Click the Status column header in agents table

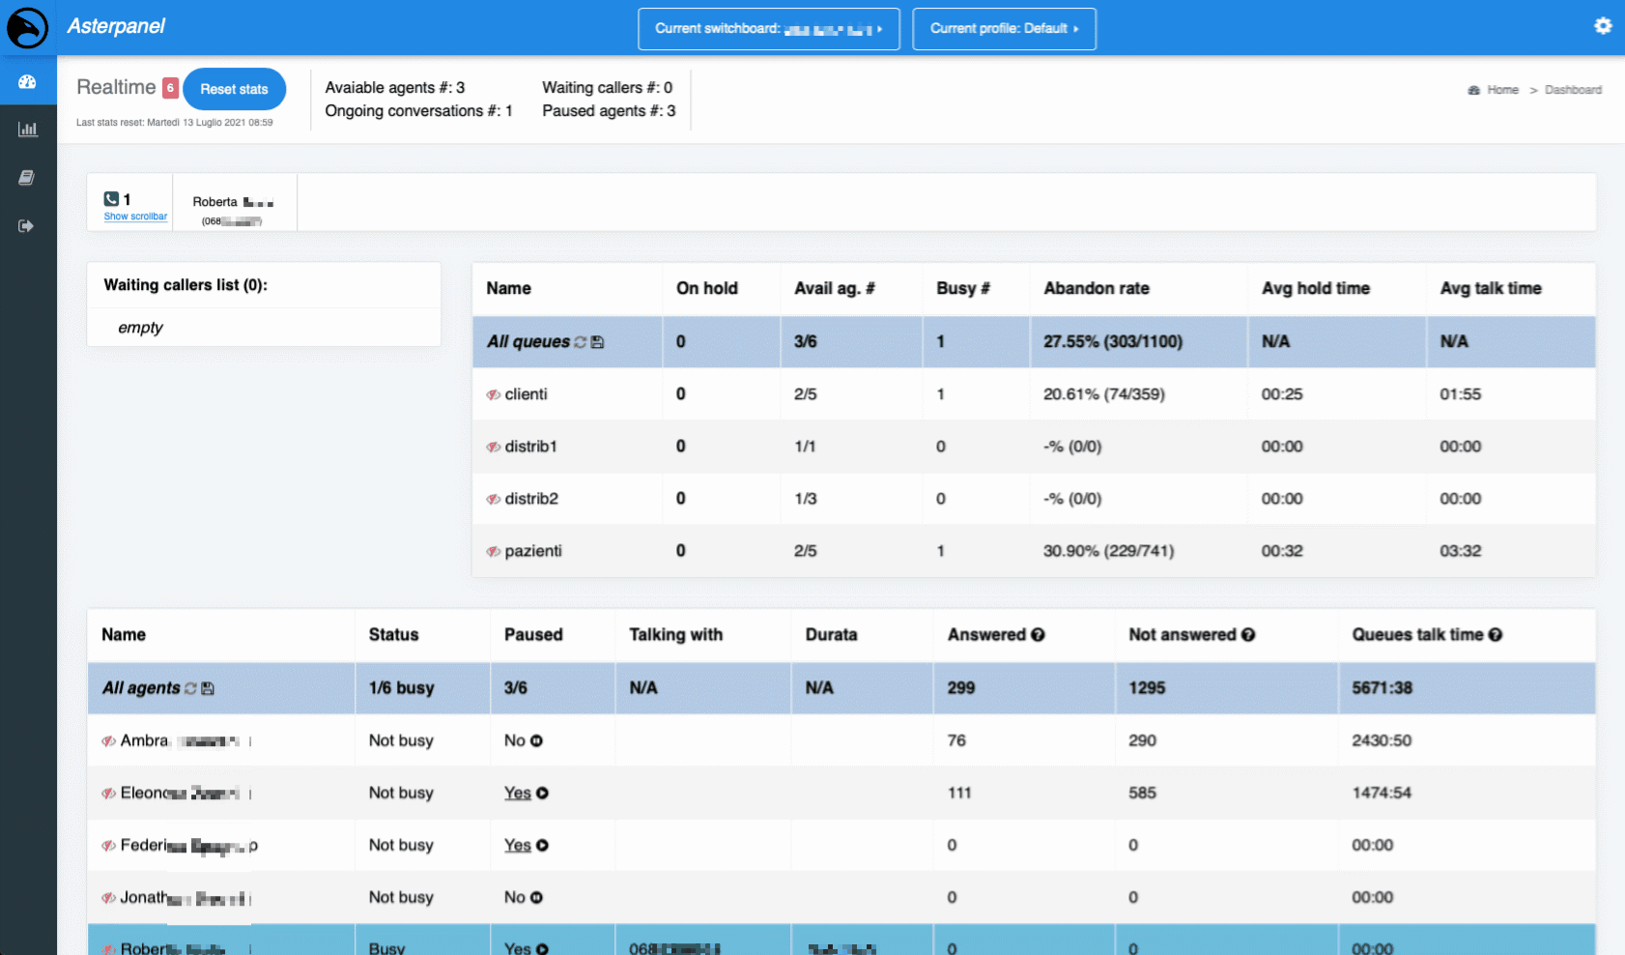tap(393, 635)
